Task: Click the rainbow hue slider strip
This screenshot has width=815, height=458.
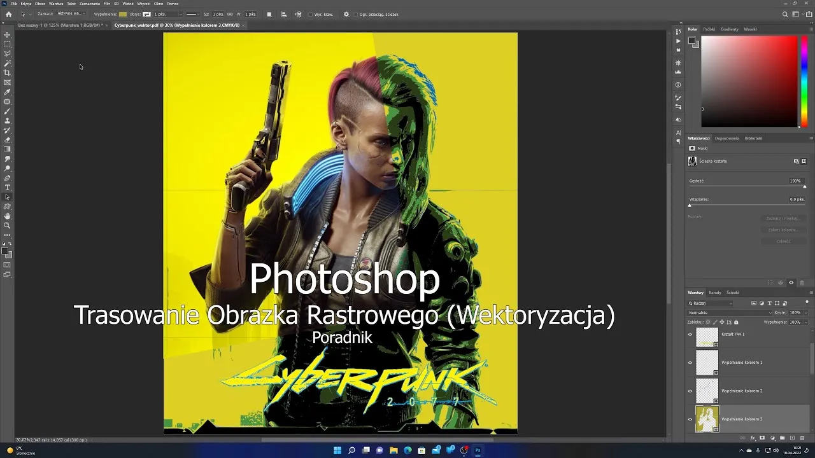Action: (x=804, y=81)
